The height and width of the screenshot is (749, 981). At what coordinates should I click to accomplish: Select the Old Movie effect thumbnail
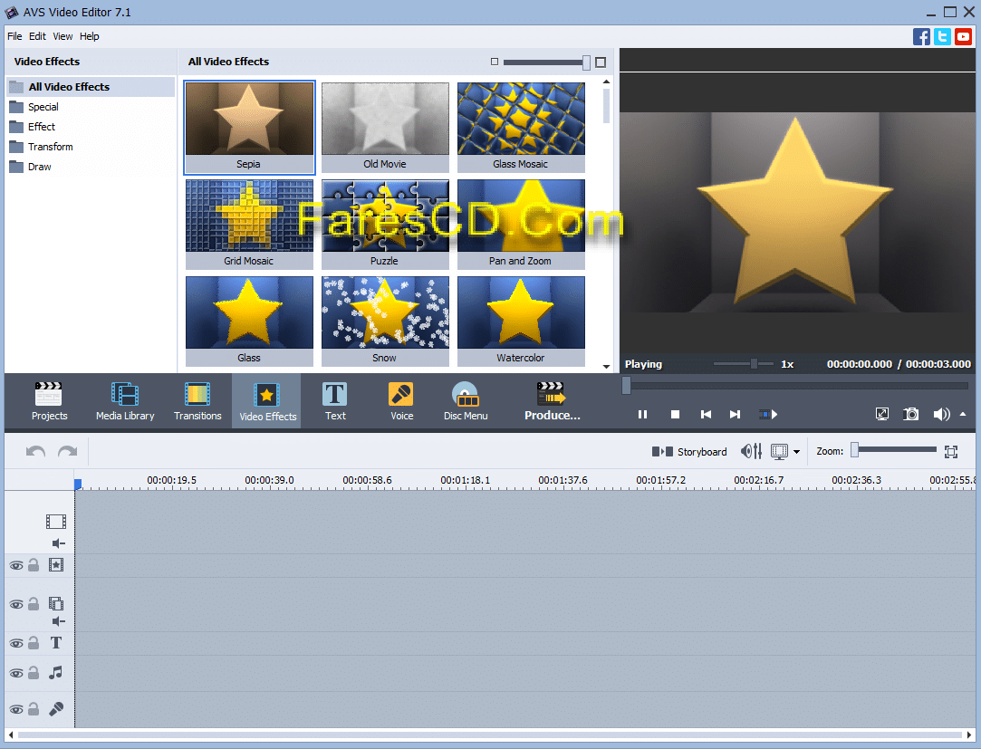point(385,127)
